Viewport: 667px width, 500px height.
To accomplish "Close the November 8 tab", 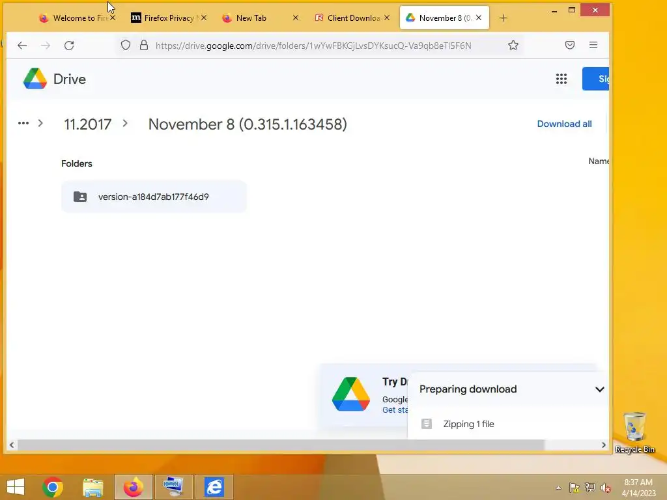I will pyautogui.click(x=479, y=18).
